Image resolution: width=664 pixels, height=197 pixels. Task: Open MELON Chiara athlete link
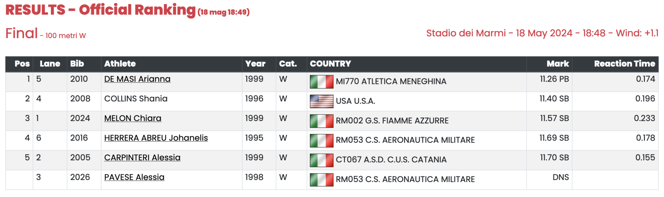pos(133,118)
